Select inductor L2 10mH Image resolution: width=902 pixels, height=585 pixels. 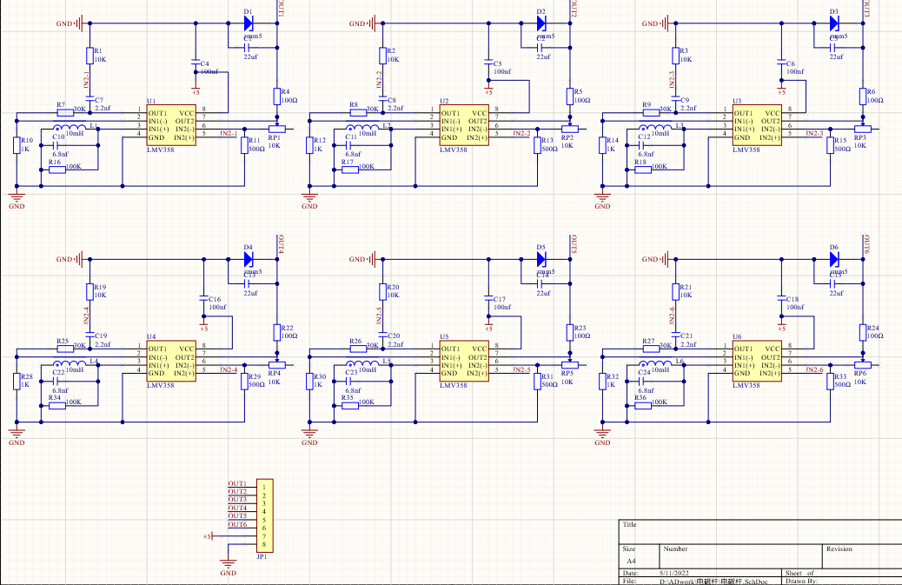(x=362, y=127)
